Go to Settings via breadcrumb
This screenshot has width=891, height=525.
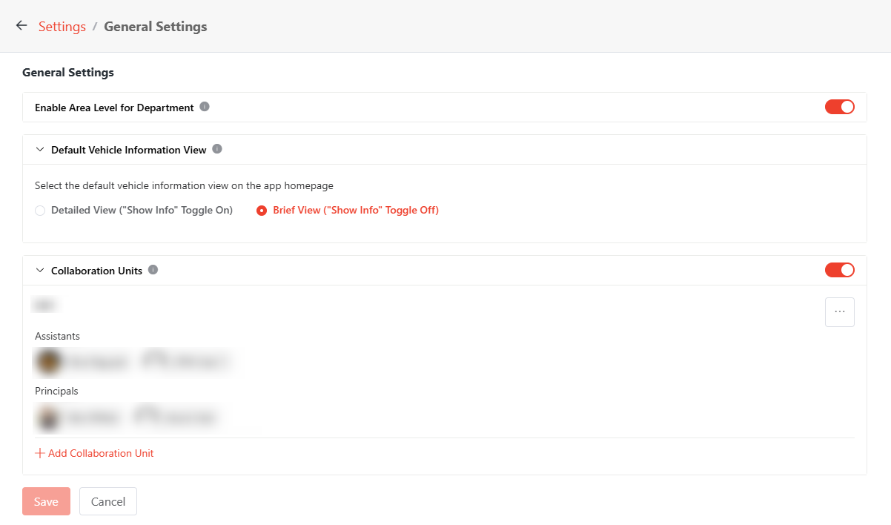(x=62, y=27)
